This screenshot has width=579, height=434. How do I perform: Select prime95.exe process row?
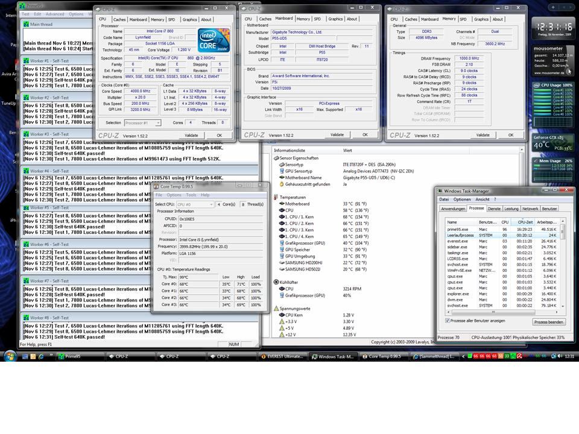click(x=503, y=229)
